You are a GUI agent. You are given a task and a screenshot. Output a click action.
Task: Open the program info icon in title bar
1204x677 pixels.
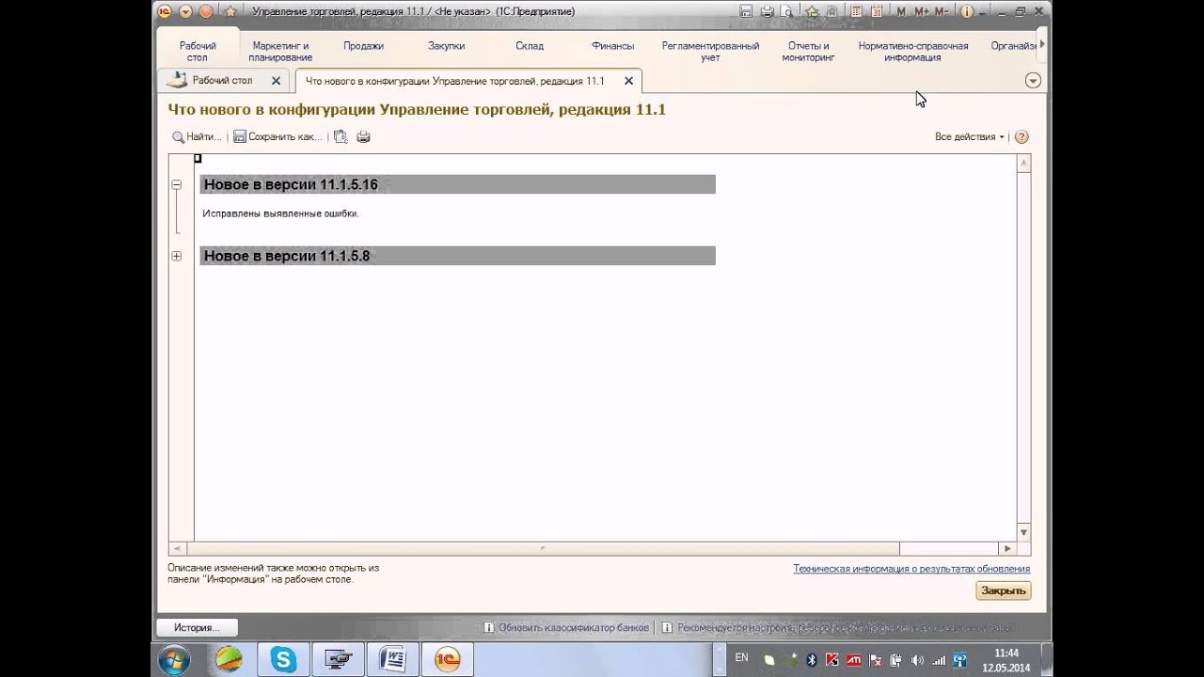coord(966,11)
